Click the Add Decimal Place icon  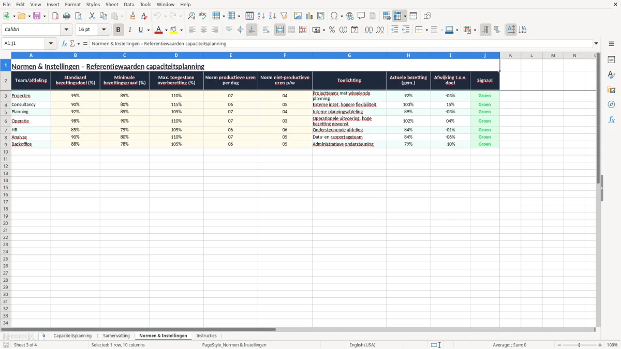coord(369,30)
